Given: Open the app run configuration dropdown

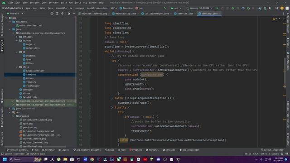Looking at the screenshot, I should click(176, 8).
